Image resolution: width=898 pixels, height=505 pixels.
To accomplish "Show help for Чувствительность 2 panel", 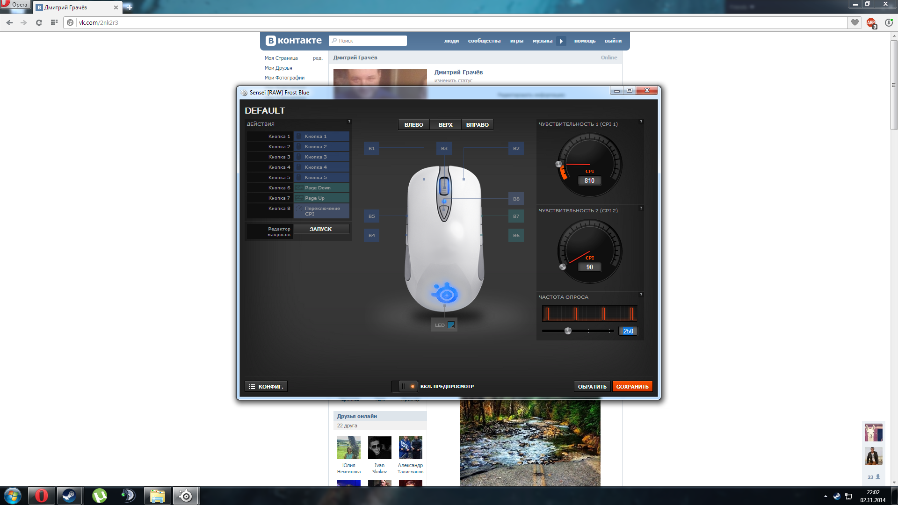I will 641,208.
